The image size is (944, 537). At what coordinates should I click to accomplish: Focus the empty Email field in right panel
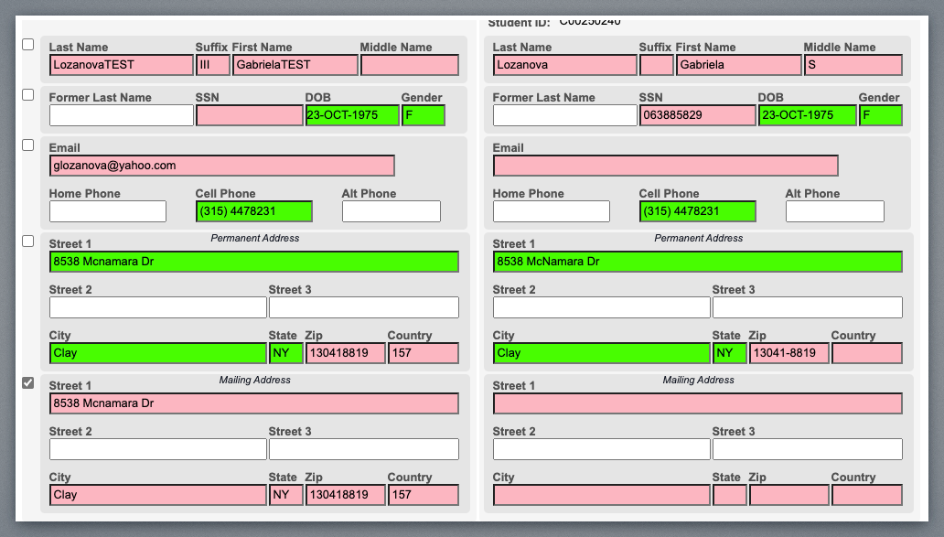point(665,166)
